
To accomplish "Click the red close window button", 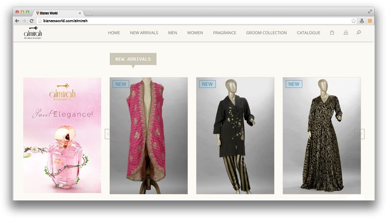I will click(x=17, y=12).
